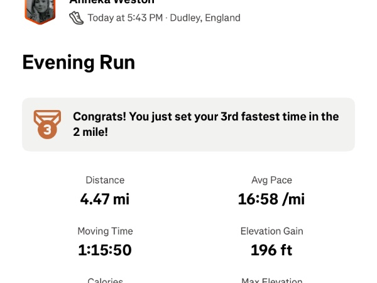377x283 pixels.
Task: Open the athlete name link at top
Action: [113, 2]
